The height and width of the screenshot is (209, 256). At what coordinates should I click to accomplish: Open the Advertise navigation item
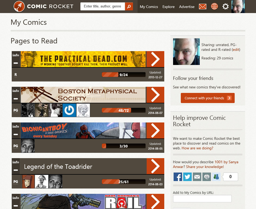click(x=187, y=7)
